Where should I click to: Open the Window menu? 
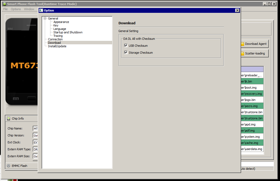pyautogui.click(x=29, y=9)
